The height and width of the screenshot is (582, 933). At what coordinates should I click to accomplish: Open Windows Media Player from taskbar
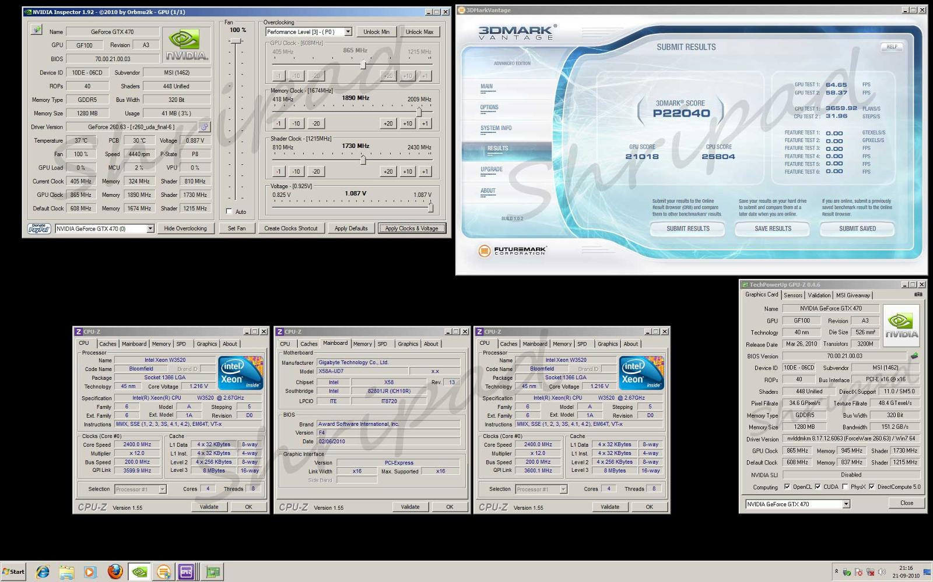tap(90, 572)
